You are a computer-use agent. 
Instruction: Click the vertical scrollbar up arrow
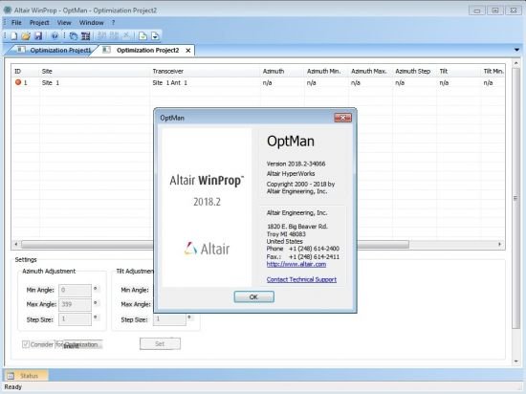pos(516,63)
